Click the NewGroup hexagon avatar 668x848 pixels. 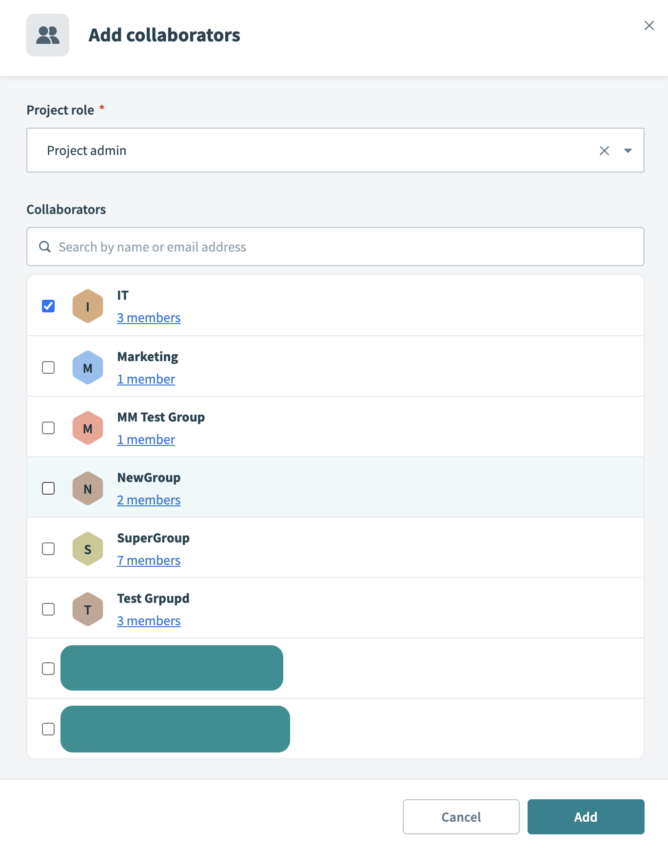88,488
